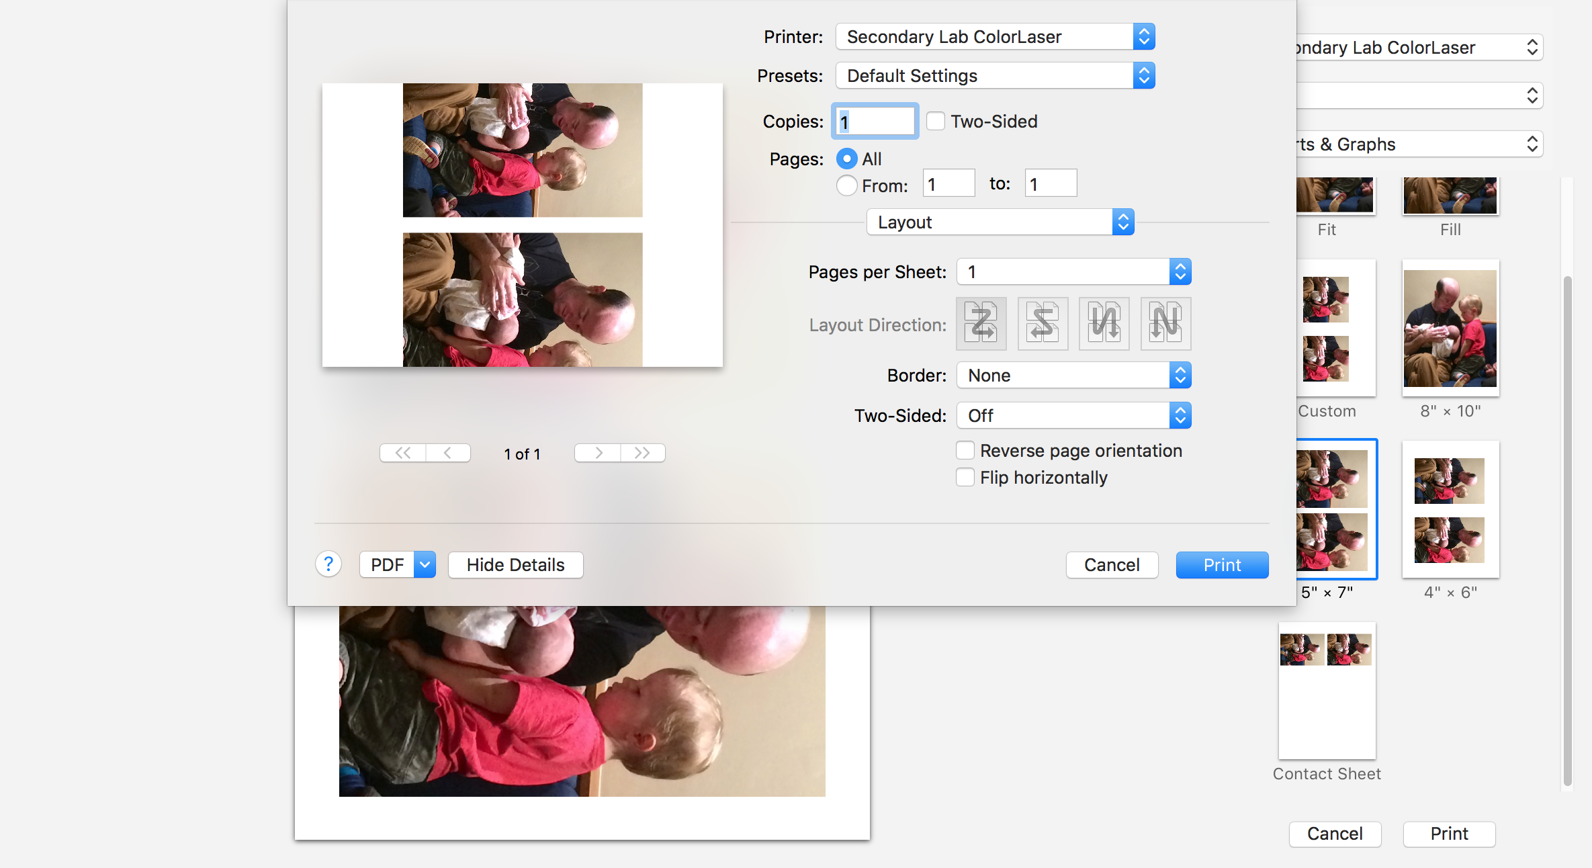Click the blue Print button

1221,564
